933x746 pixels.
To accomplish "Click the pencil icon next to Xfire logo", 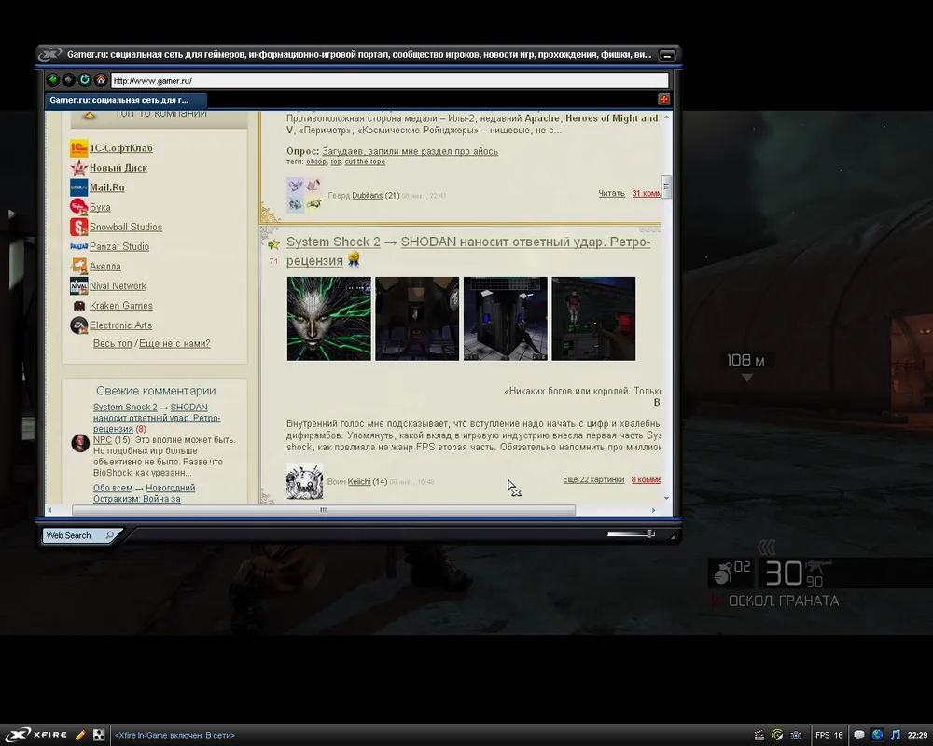I will pos(81,735).
